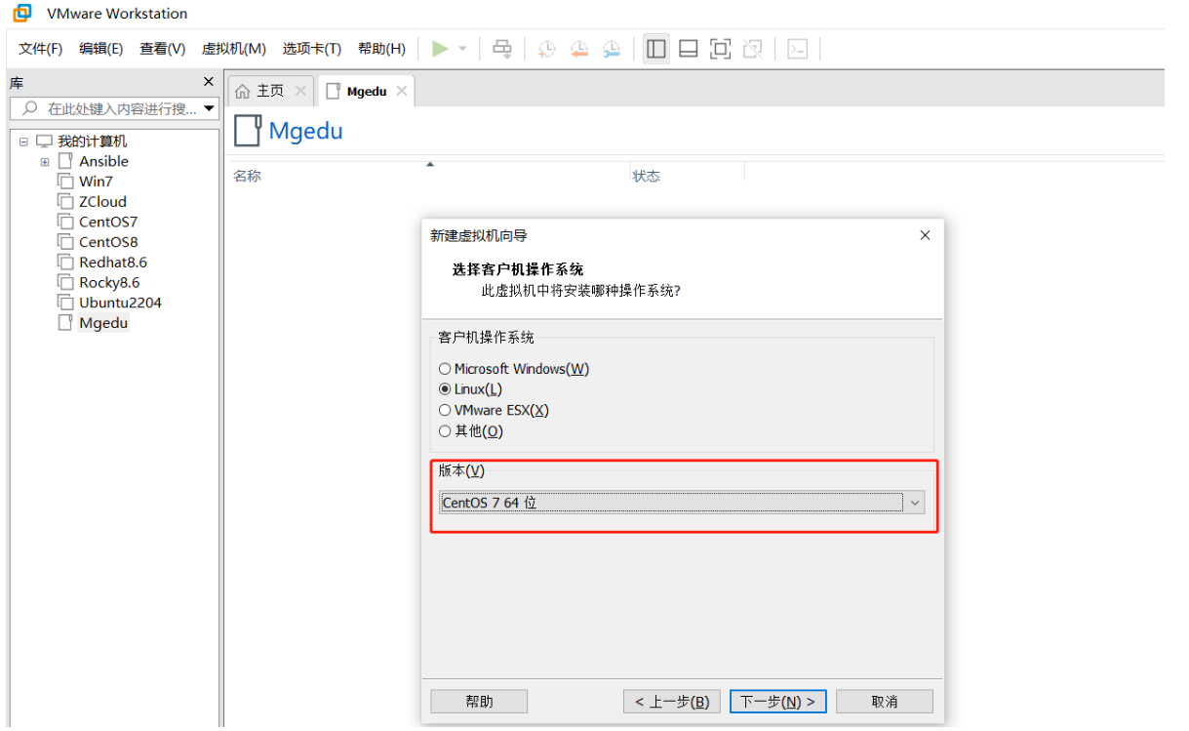Image resolution: width=1189 pixels, height=731 pixels.
Task: Select the VMware ESX(X) radio button
Action: (445, 411)
